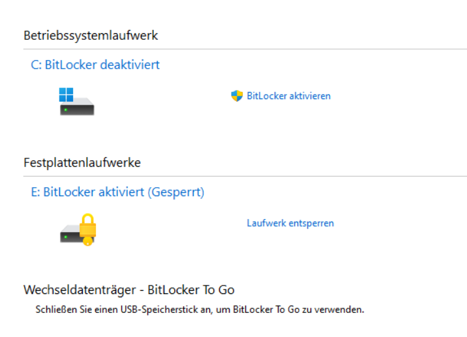The height and width of the screenshot is (337, 467).
Task: Click the 'C:' drive letter in the title
Action: click(37, 65)
